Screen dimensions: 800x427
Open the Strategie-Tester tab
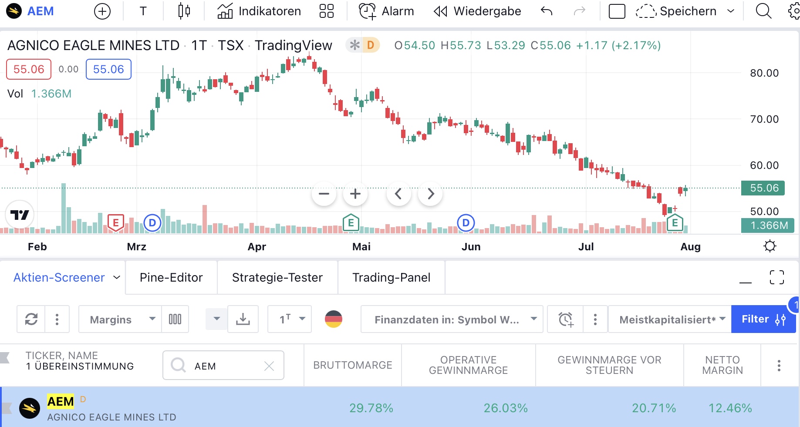tap(277, 277)
